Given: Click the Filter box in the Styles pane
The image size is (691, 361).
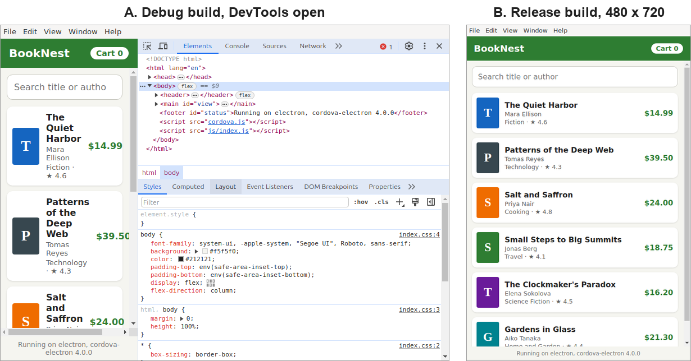Looking at the screenshot, I should [244, 202].
